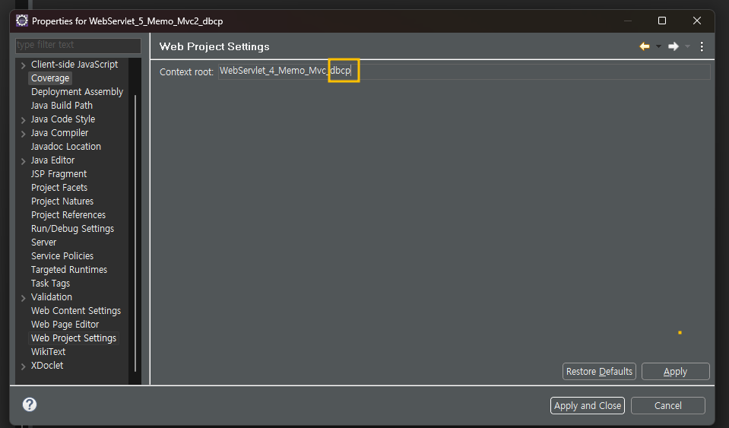Select Web Project Settings in the tree

pos(74,338)
